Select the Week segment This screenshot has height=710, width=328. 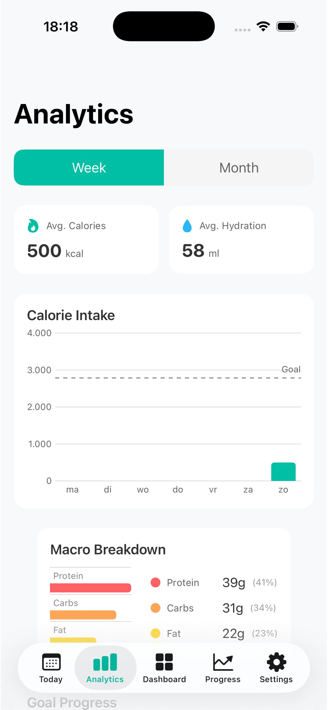89,168
